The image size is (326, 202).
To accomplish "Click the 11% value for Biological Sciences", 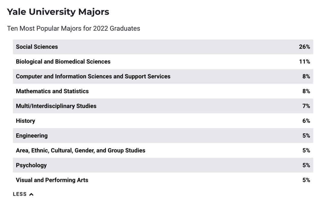I will [x=304, y=62].
